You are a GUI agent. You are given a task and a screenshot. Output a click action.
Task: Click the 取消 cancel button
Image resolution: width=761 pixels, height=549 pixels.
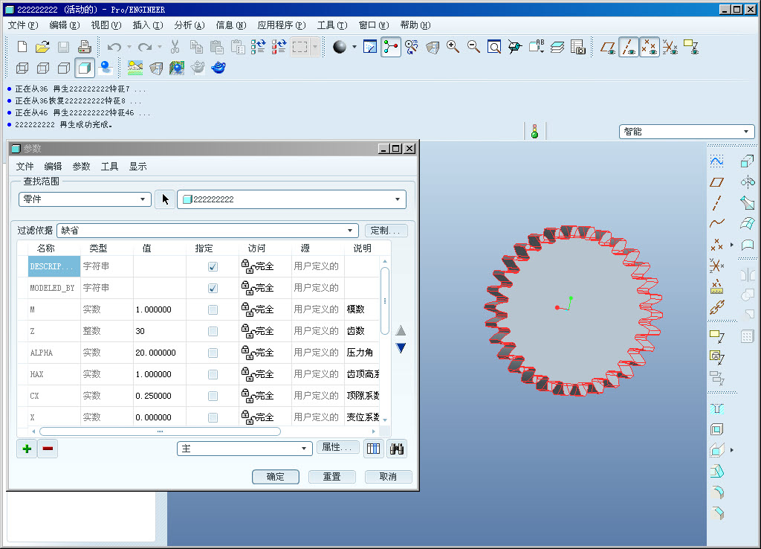click(x=388, y=477)
